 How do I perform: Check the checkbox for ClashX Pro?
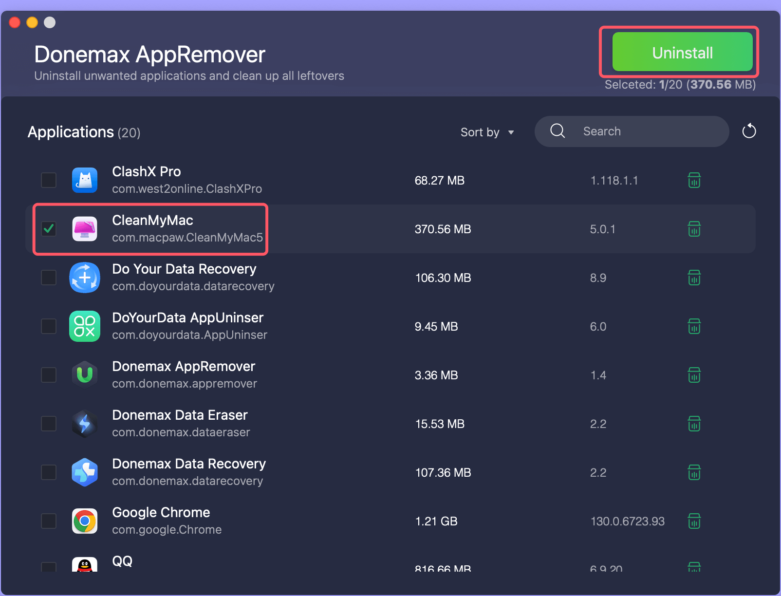[x=49, y=180]
